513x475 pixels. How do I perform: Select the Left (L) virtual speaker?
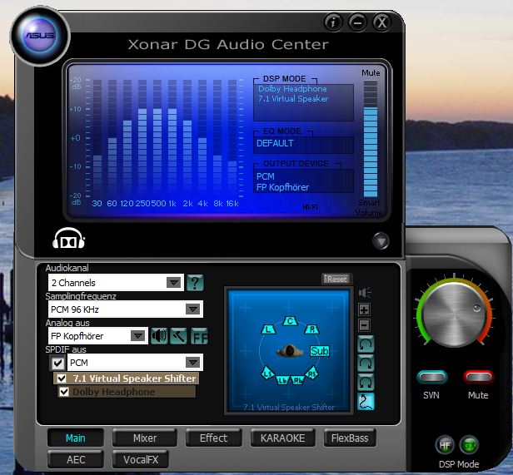[269, 329]
